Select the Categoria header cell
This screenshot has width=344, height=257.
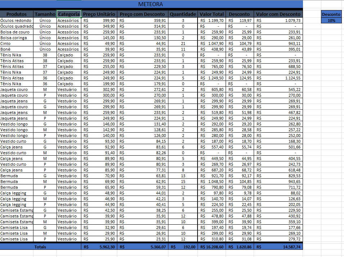click(69, 14)
